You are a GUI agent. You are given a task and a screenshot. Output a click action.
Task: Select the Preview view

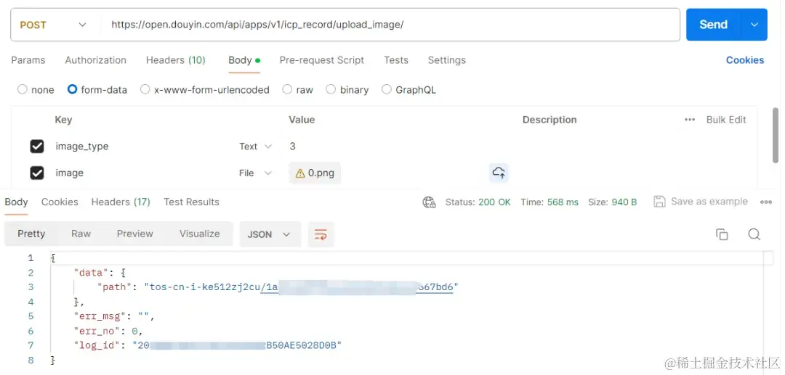tap(135, 234)
